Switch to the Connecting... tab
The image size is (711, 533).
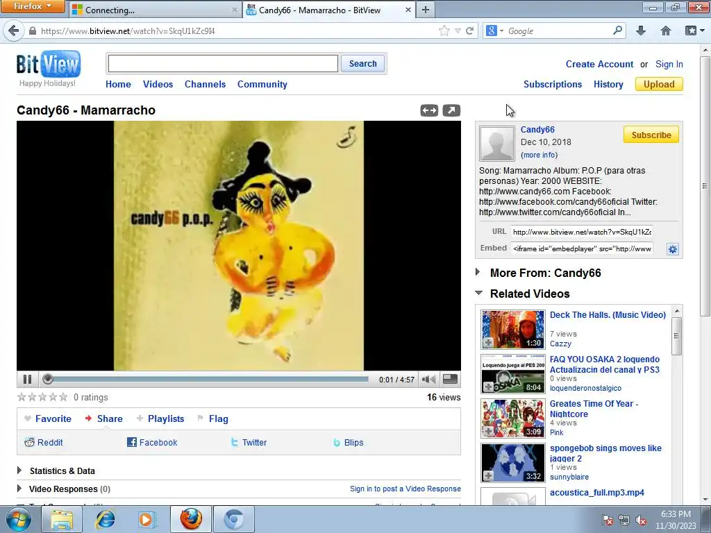pos(155,10)
